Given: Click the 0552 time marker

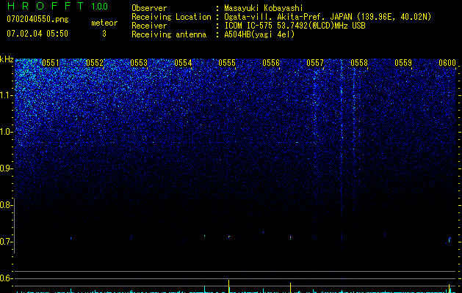Looking at the screenshot, I should [95, 63].
